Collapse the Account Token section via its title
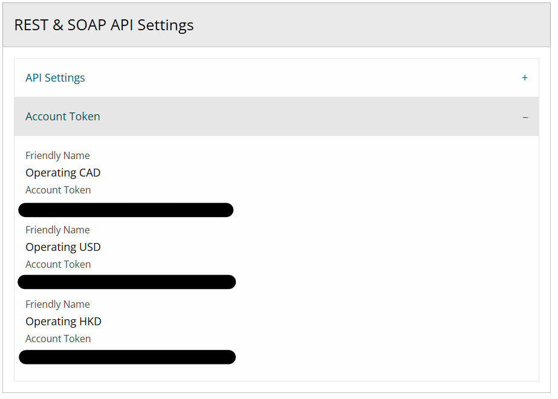 63,117
